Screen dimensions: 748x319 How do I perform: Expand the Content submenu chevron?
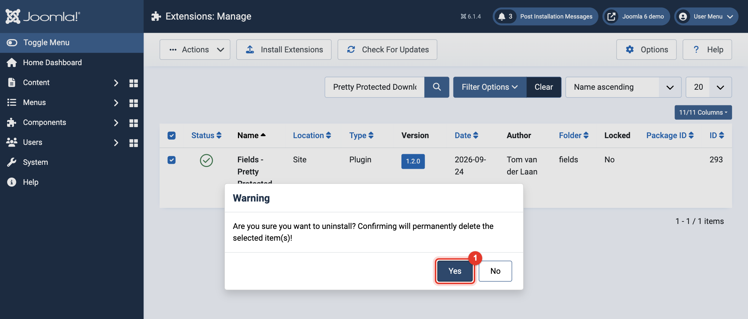pos(116,83)
